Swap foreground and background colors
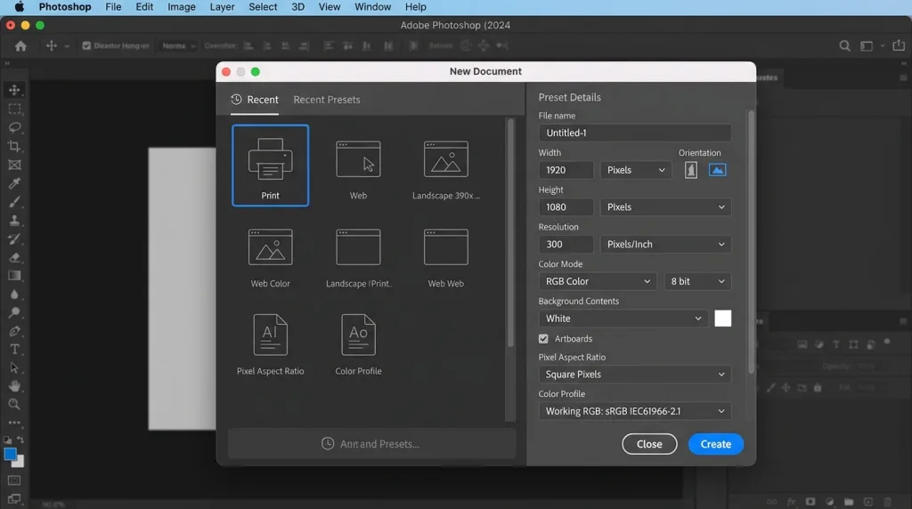 [x=20, y=440]
